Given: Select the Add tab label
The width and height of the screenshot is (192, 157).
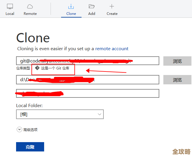Looking at the screenshot, I should tap(91, 14).
